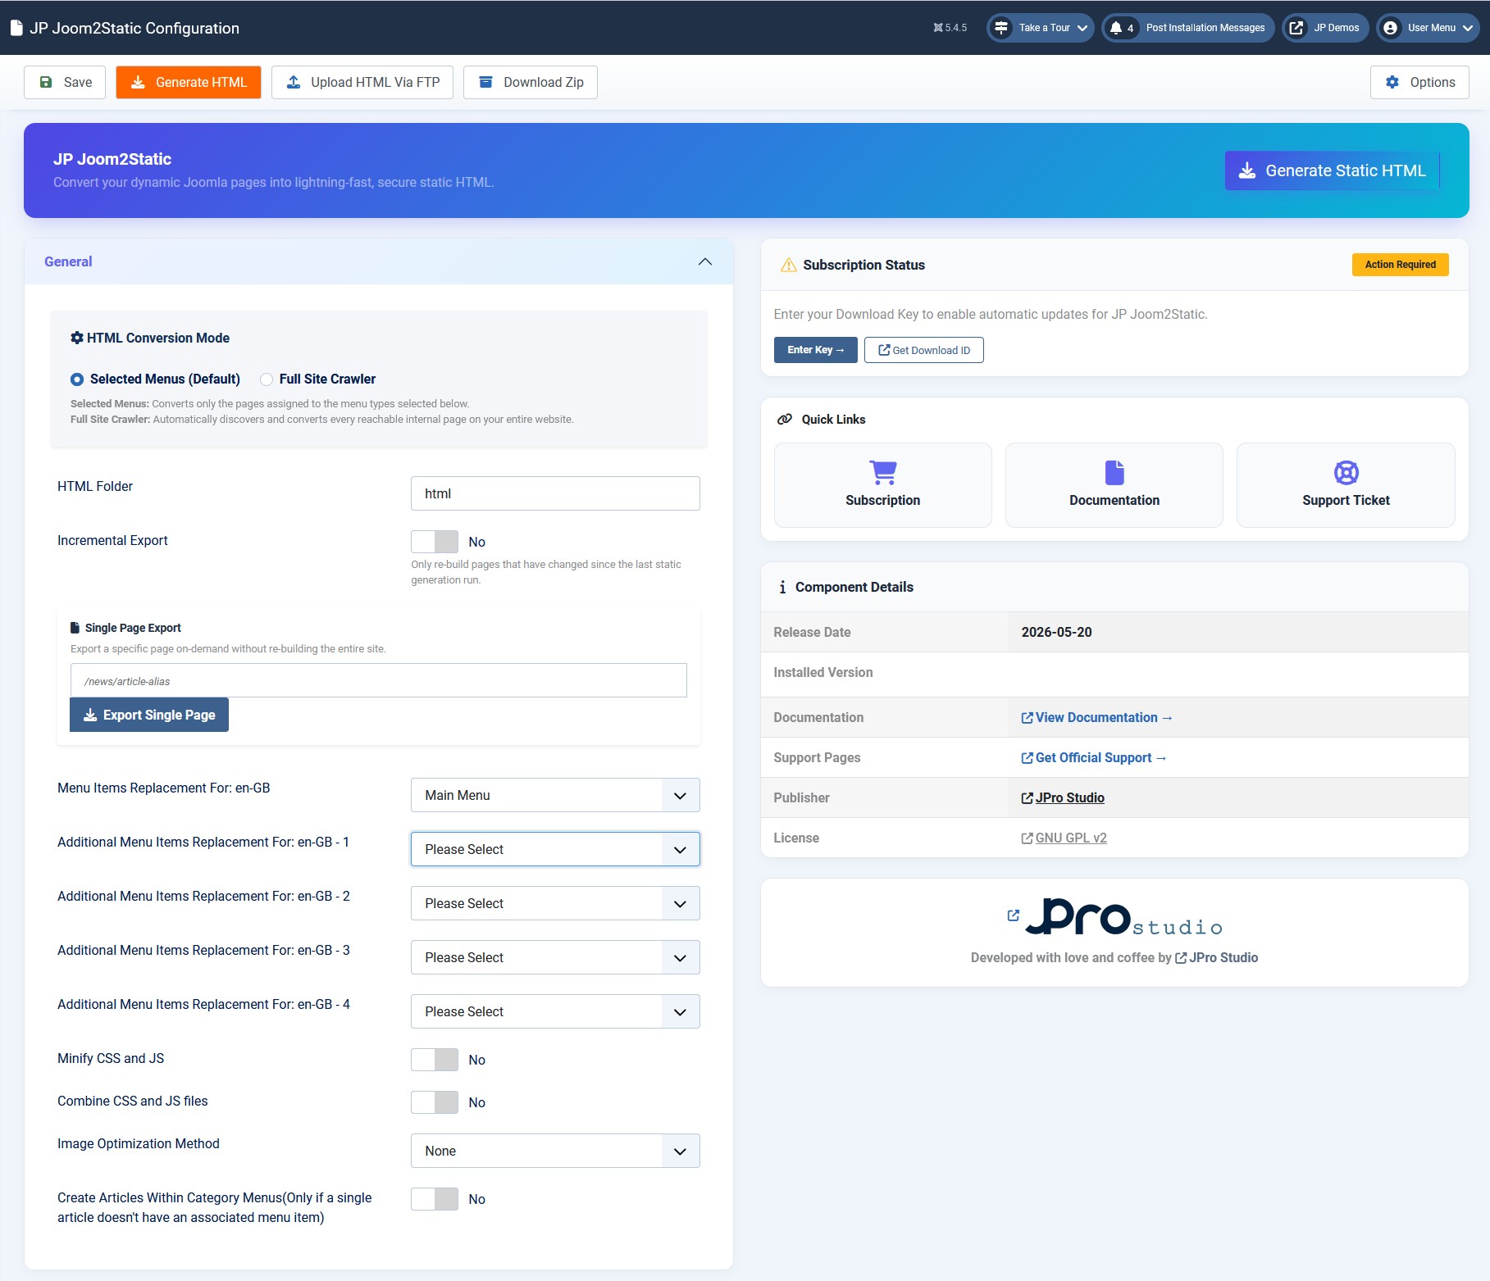Click Download Zip button
Image resolution: width=1490 pixels, height=1281 pixels.
pyautogui.click(x=531, y=82)
